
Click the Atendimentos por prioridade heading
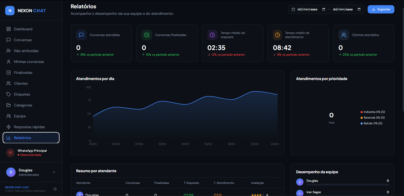pyautogui.click(x=322, y=79)
